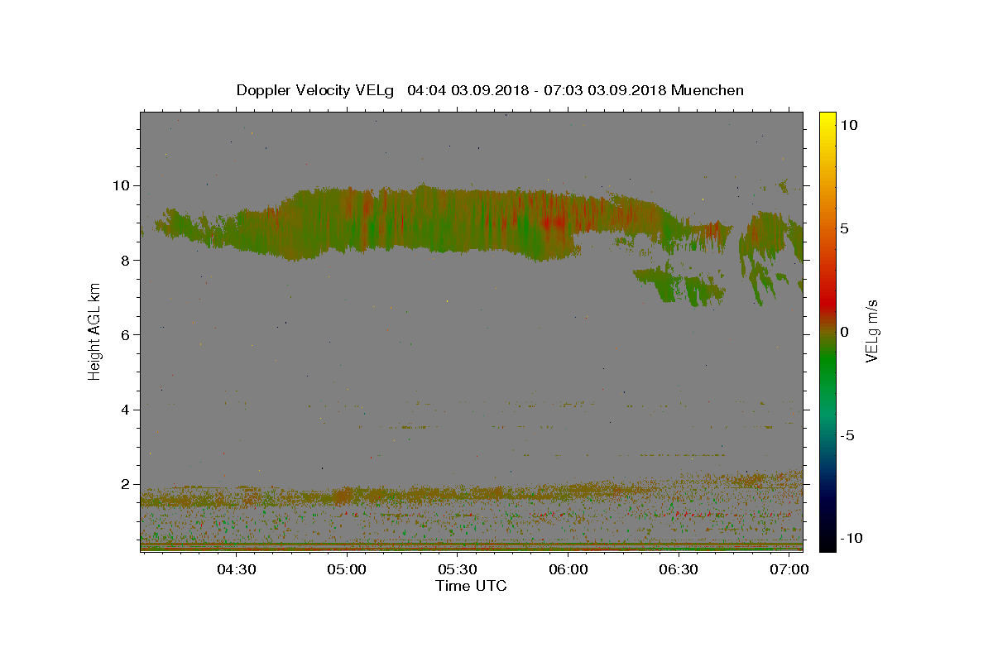This screenshot has height=662, width=993.
Task: Click the 05:00 time tick label
Action: 346,570
